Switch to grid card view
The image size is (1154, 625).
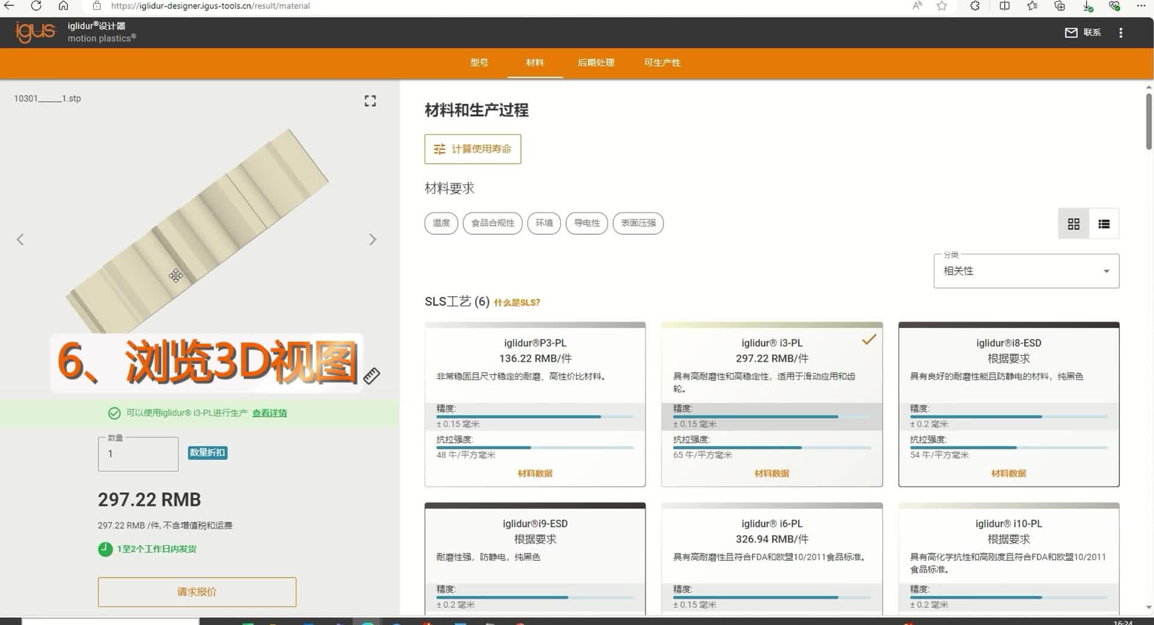1073,224
